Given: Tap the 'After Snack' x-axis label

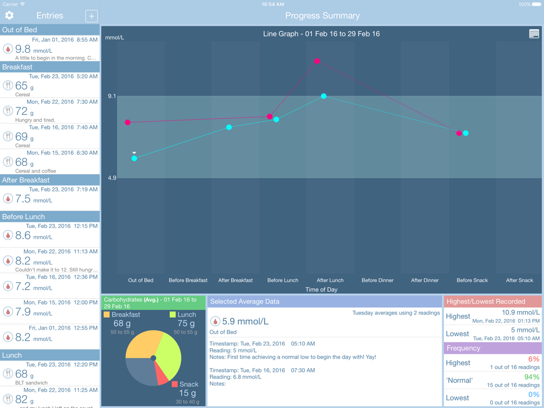Looking at the screenshot, I should click(x=520, y=280).
